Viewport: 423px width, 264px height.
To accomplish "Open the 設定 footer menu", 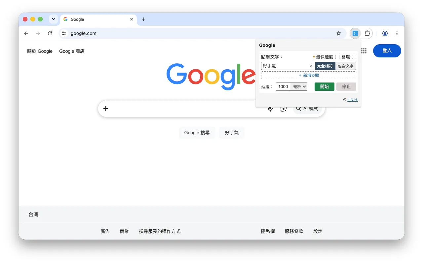I will click(x=318, y=231).
